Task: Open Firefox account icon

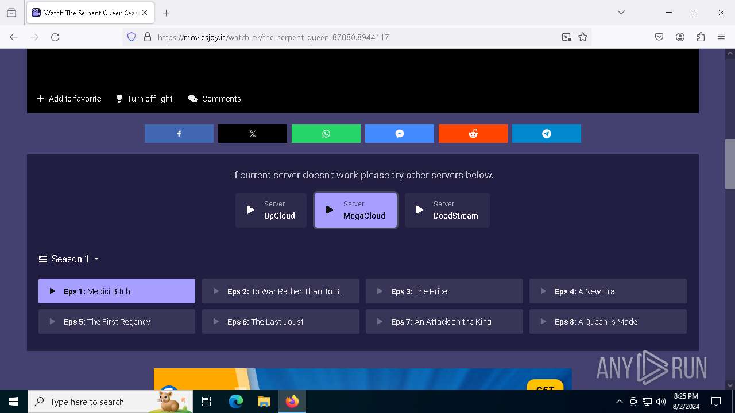Action: coord(680,37)
